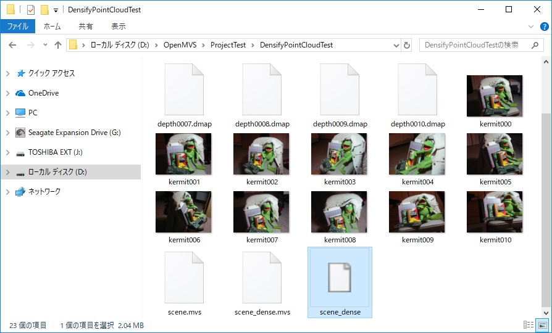This screenshot has width=552, height=333.
Task: Click the Back arrow navigation button
Action: 12,45
